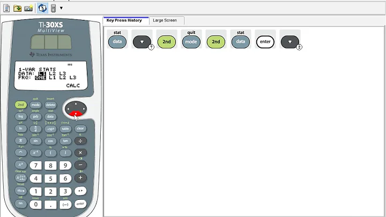This screenshot has width=386, height=217.
Task: Click the x inverse key
Action: coord(35,153)
